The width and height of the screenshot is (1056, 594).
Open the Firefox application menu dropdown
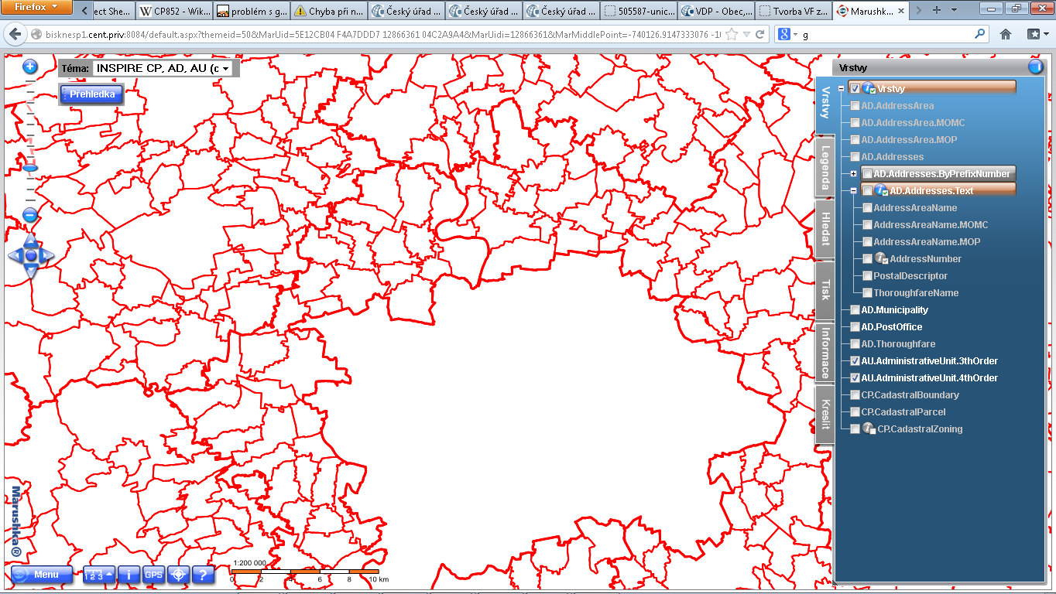point(36,8)
